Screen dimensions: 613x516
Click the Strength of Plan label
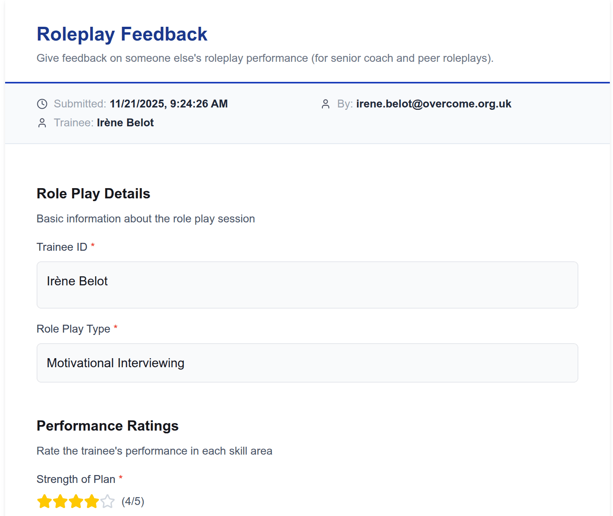pos(76,479)
